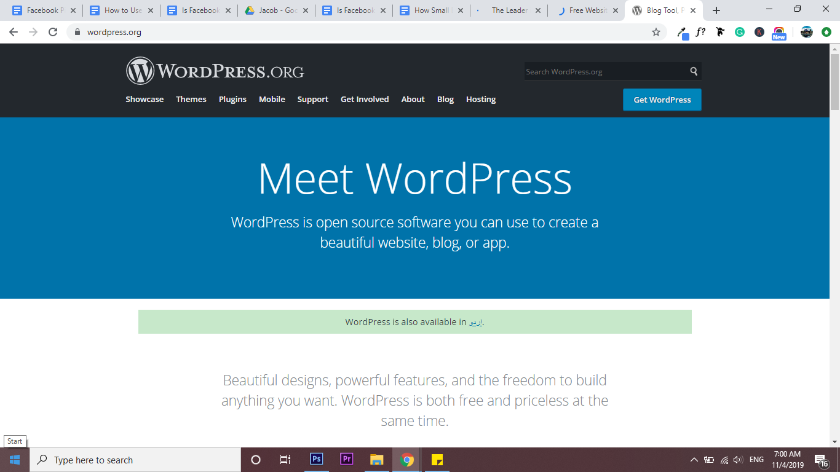Show hidden system tray icons

pos(694,460)
